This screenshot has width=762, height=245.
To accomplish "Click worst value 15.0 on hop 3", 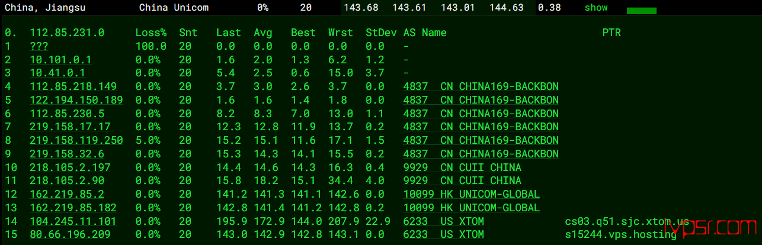I will tap(341, 73).
